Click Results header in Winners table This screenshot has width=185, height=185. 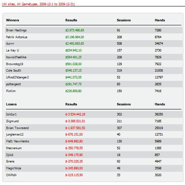[71, 20]
